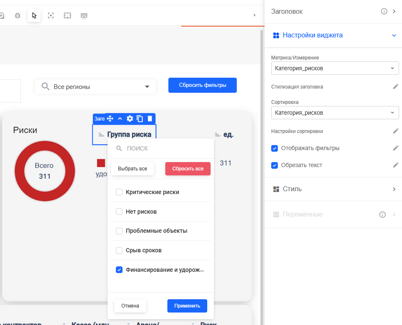Screen dimensions: 402x325
Task: Open the Все регионы dropdown
Action: [x=96, y=87]
